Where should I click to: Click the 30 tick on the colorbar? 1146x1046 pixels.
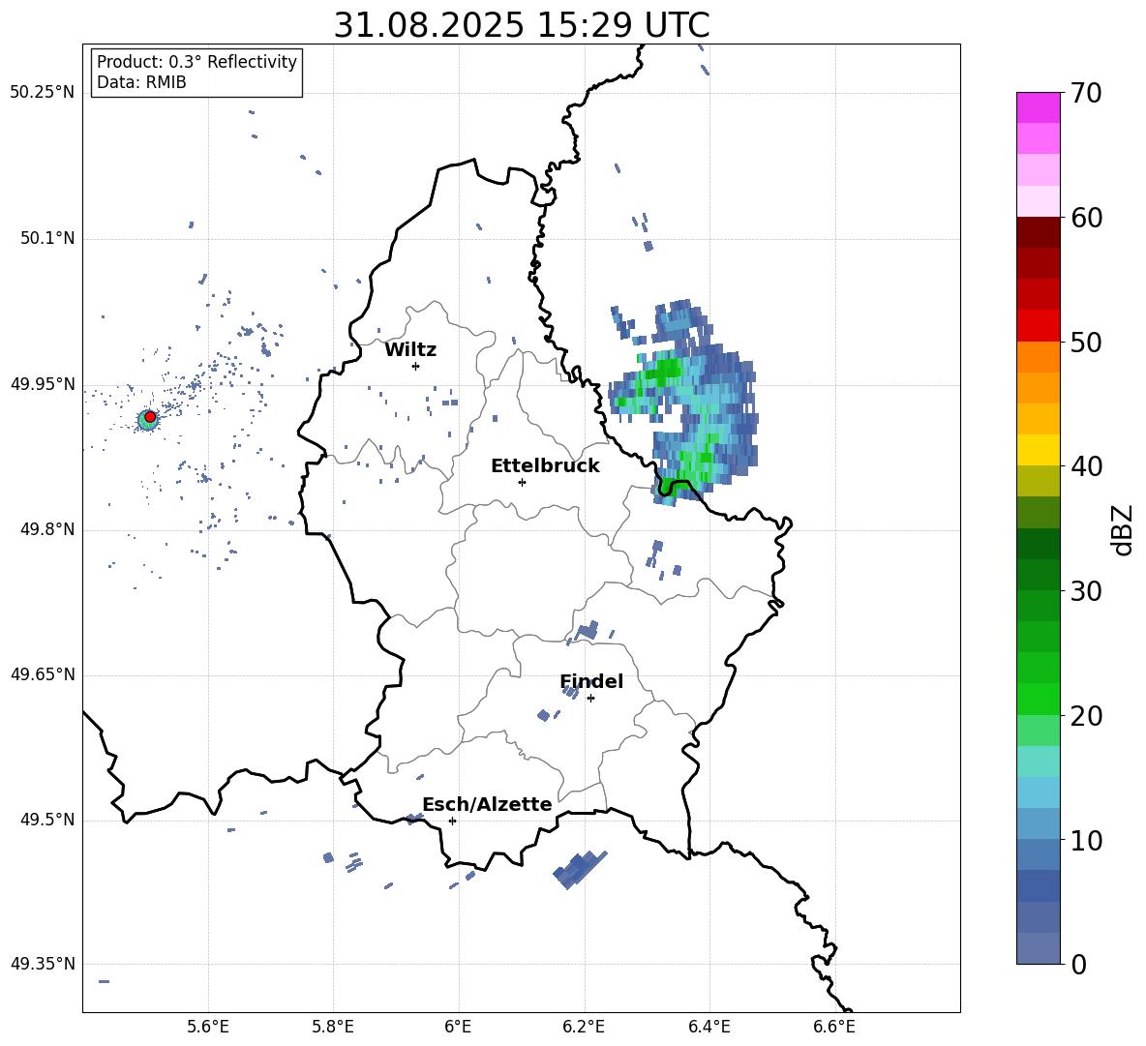click(x=1086, y=591)
